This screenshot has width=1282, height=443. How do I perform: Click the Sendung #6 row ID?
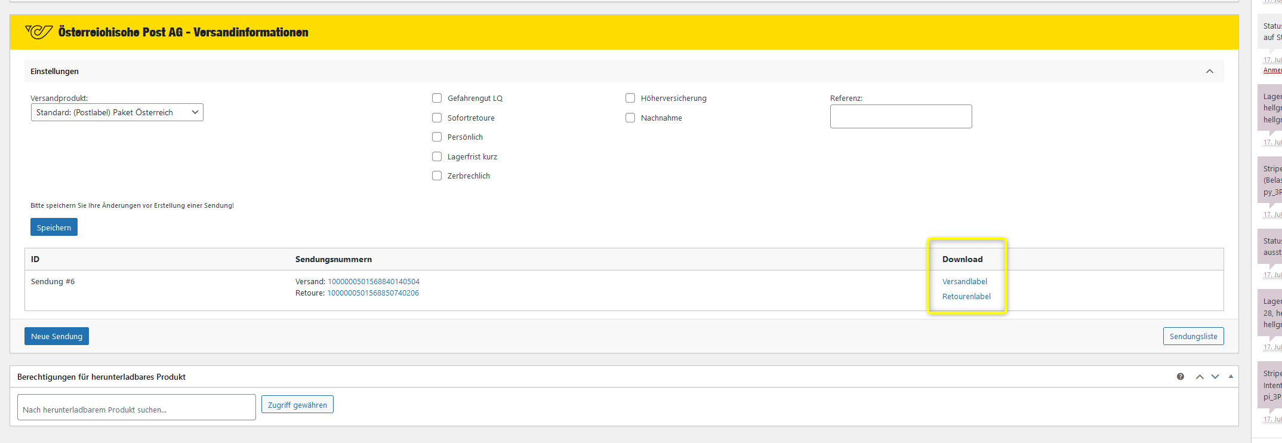(53, 281)
